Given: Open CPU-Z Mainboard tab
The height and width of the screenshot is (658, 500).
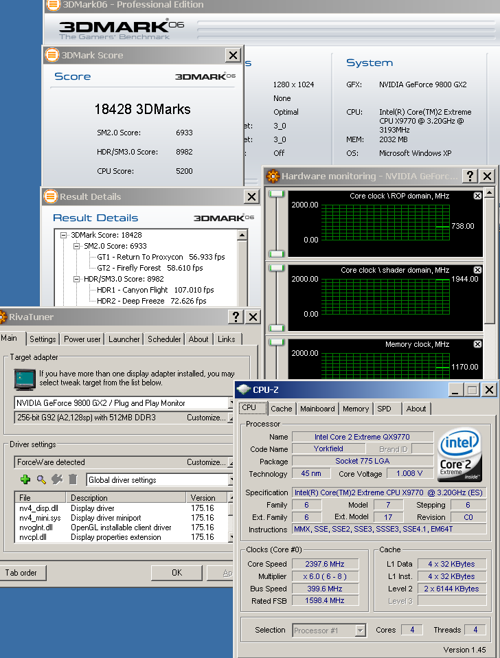Looking at the screenshot, I should [317, 409].
